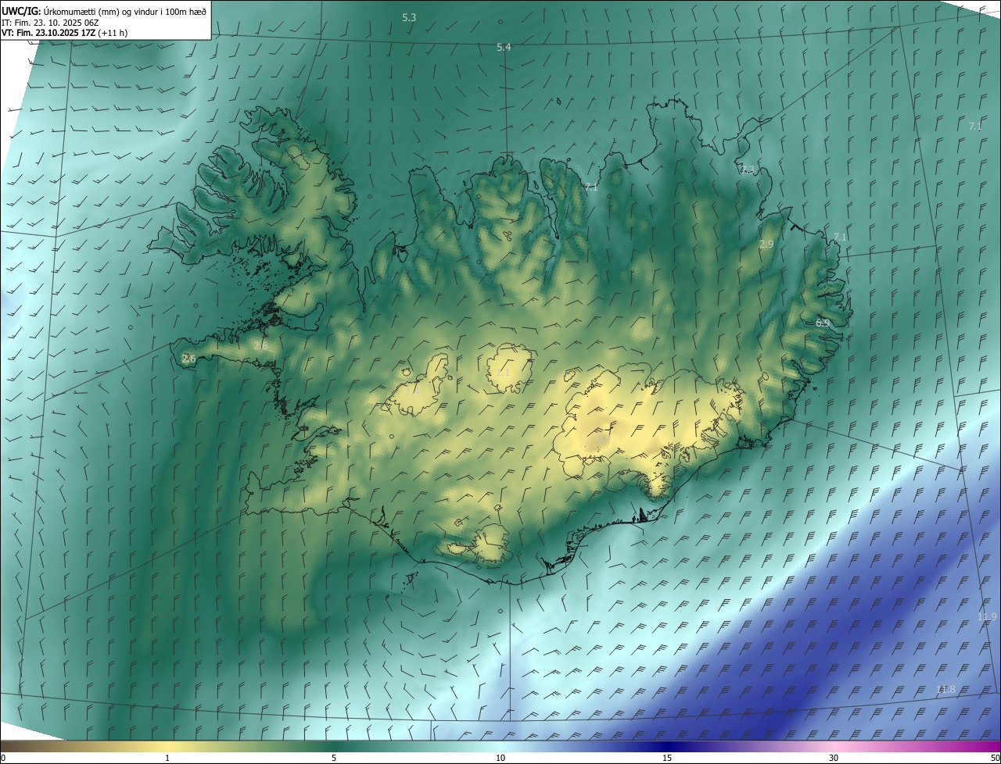Click the '1' tick label on the colorbar

pos(167,758)
